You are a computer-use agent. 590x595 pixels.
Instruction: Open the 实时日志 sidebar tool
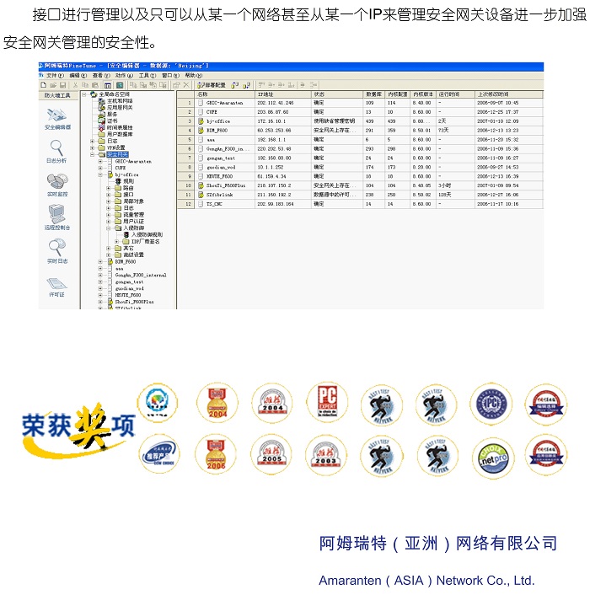coord(57,251)
